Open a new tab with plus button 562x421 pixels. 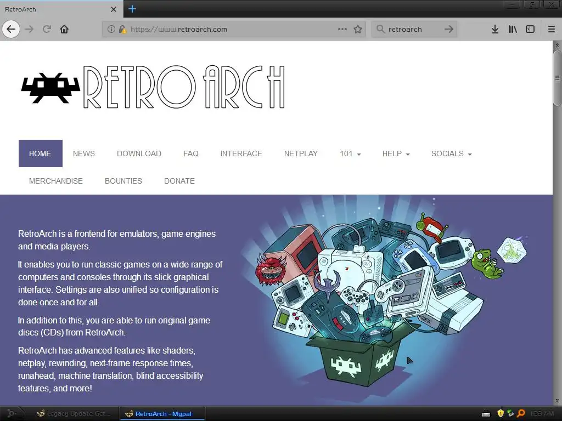[132, 9]
